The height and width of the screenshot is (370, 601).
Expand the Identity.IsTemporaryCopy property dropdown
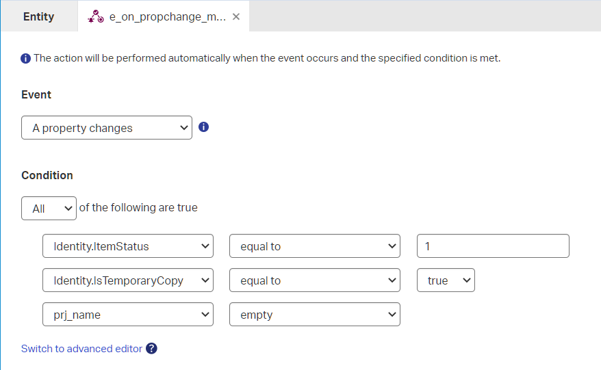pyautogui.click(x=127, y=280)
